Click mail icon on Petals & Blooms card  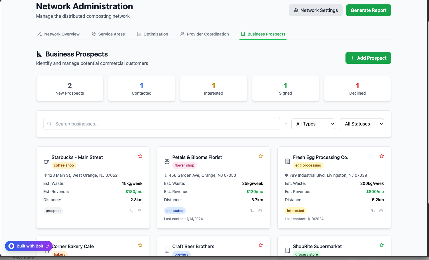point(260,211)
